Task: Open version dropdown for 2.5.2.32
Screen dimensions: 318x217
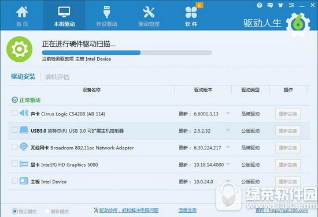Action: click(228, 130)
